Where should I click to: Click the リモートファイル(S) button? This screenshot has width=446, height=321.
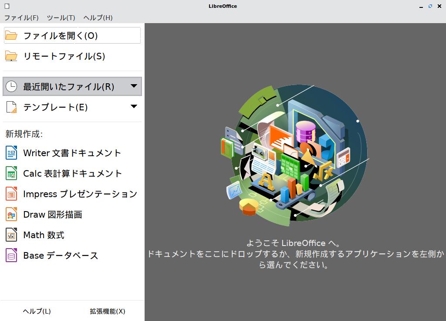[72, 56]
